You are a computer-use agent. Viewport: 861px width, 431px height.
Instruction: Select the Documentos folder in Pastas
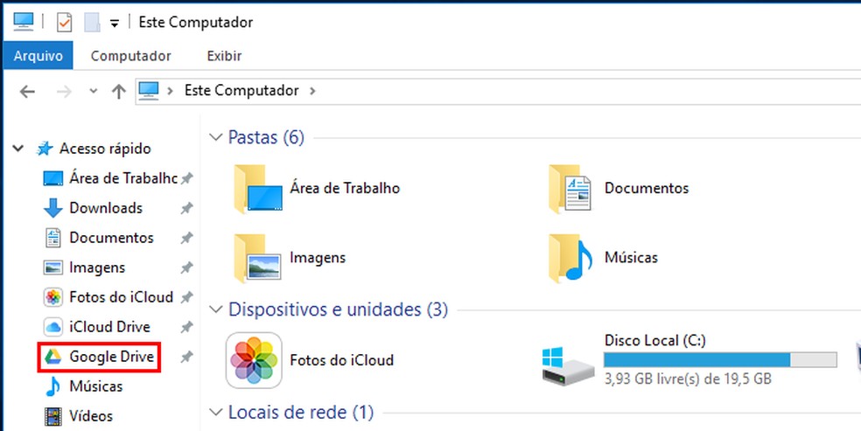(619, 188)
